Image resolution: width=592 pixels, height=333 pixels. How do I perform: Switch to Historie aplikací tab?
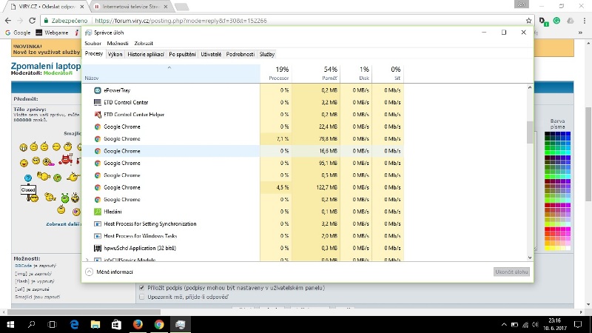[146, 54]
